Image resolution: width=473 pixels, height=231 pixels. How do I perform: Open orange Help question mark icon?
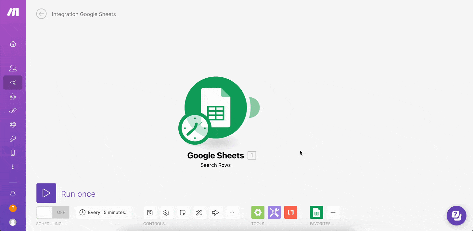[x=13, y=208]
